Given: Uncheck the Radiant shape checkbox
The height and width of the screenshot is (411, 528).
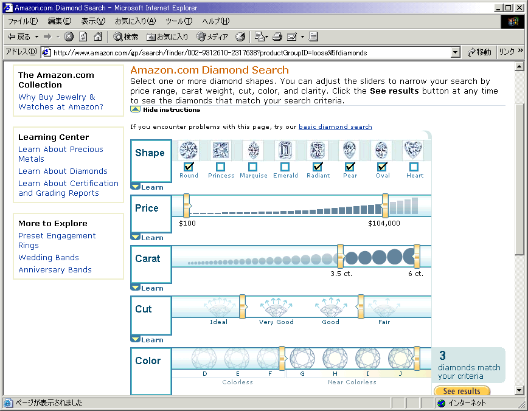Looking at the screenshot, I should 318,167.
